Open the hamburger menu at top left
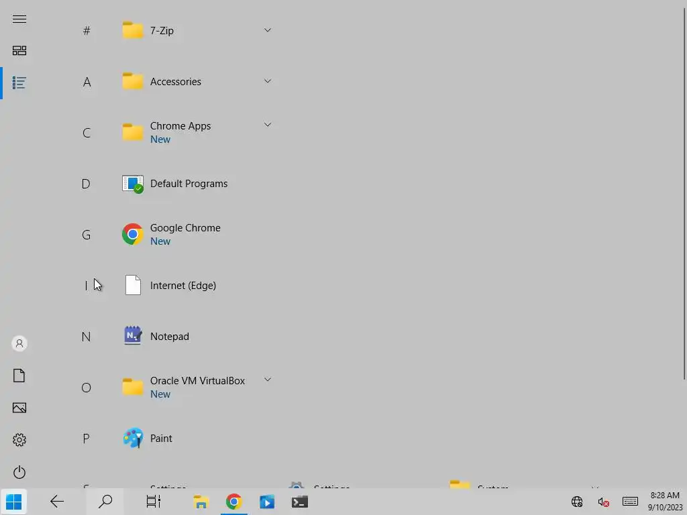687x515 pixels. click(x=19, y=19)
